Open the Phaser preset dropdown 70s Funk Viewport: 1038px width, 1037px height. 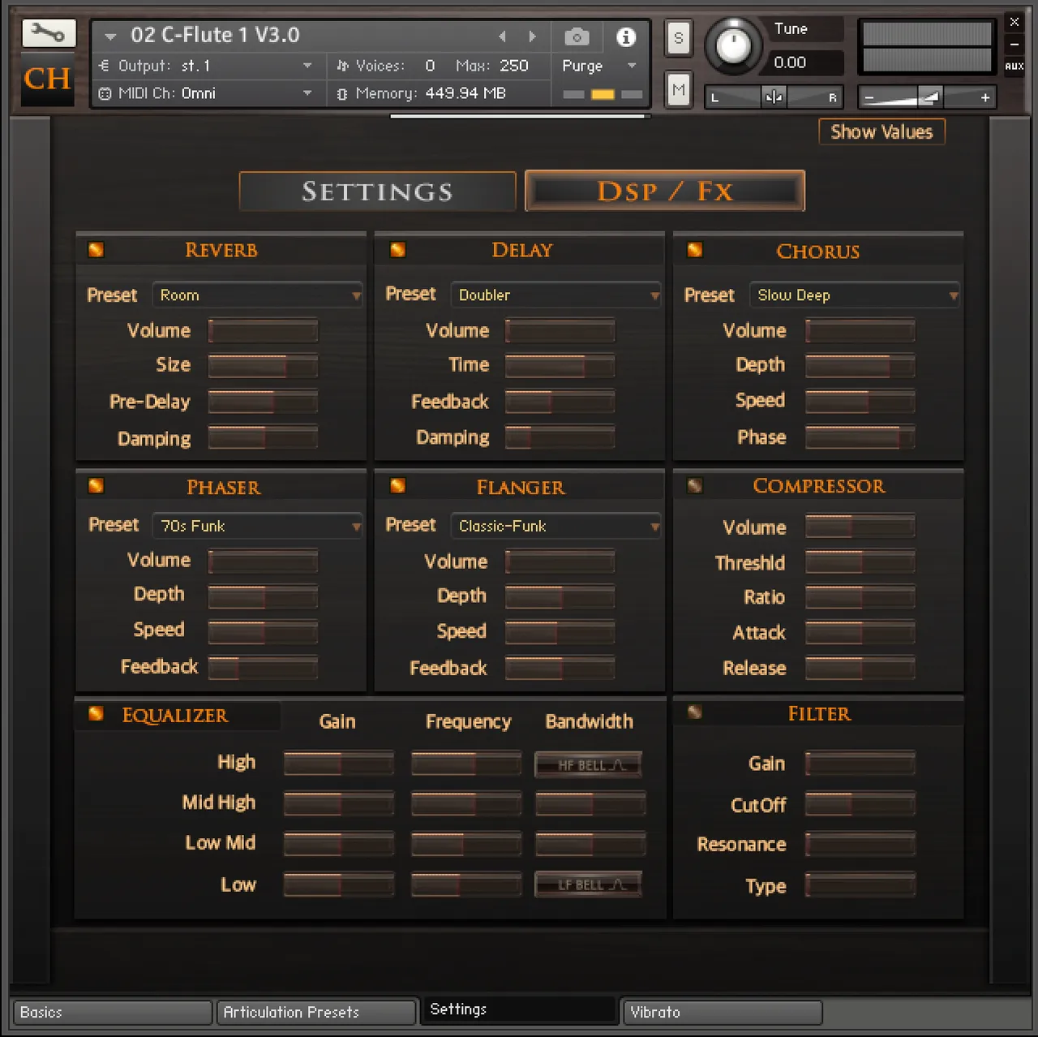257,526
